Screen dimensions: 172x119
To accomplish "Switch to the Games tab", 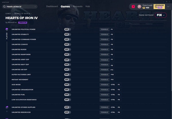I will tap(65, 7).
